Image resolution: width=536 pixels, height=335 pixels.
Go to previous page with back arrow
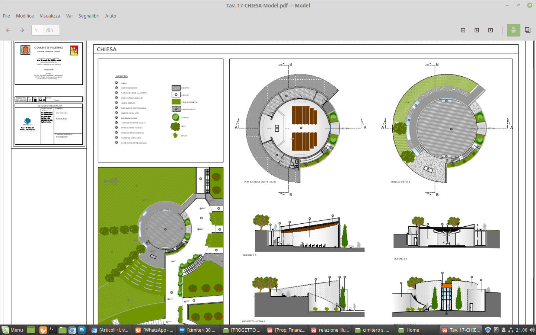(x=8, y=30)
